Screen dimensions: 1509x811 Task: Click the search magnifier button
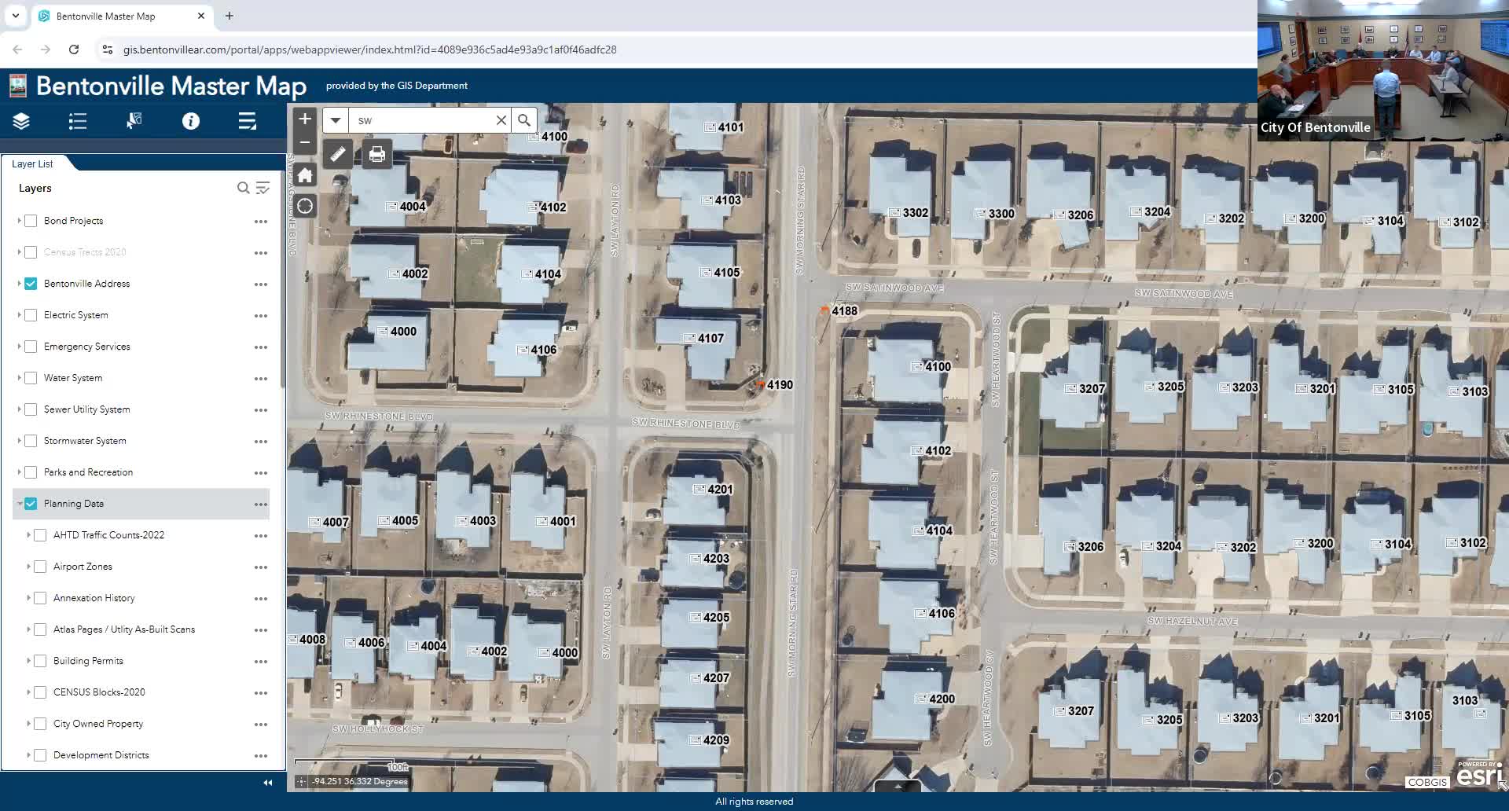(524, 120)
